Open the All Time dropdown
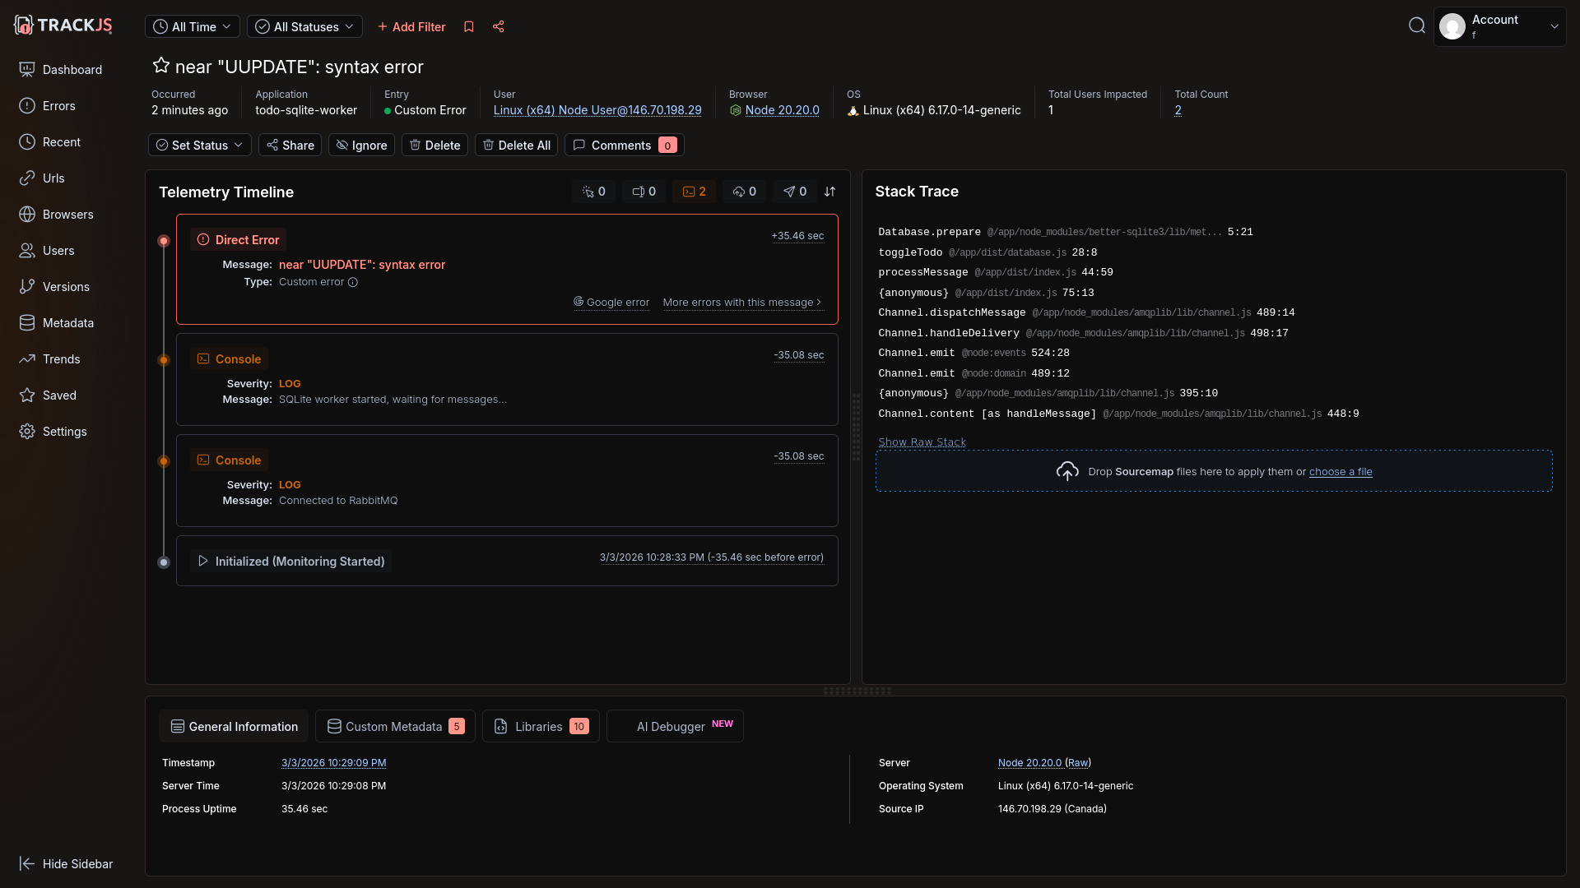1580x888 pixels. 193,27
